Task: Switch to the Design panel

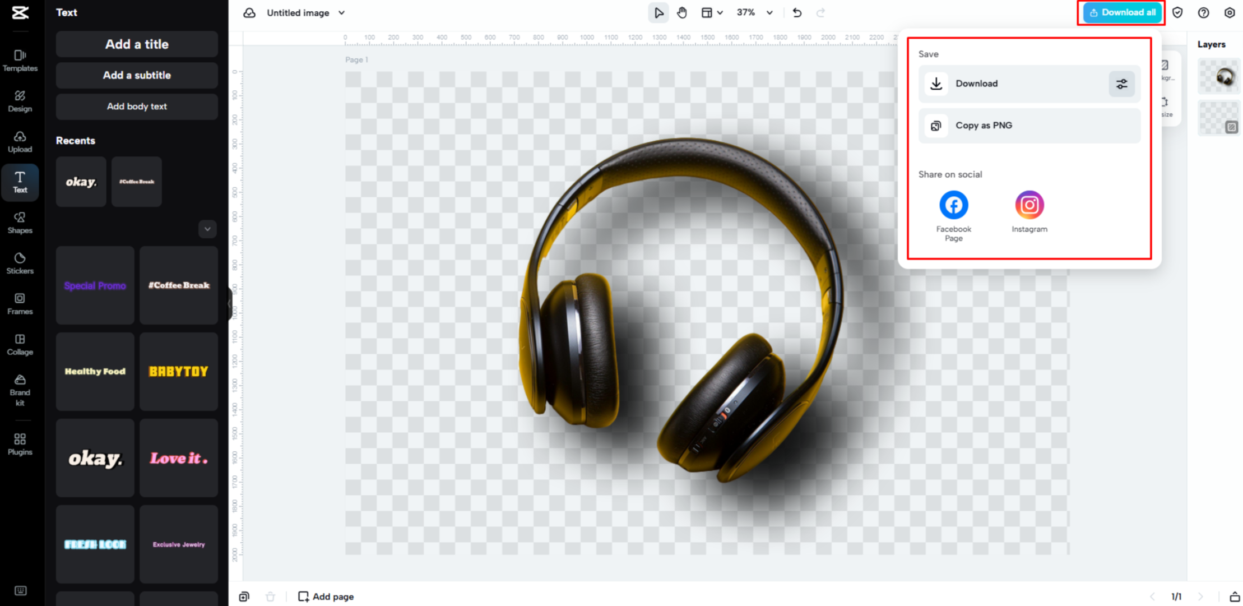Action: pyautogui.click(x=20, y=100)
